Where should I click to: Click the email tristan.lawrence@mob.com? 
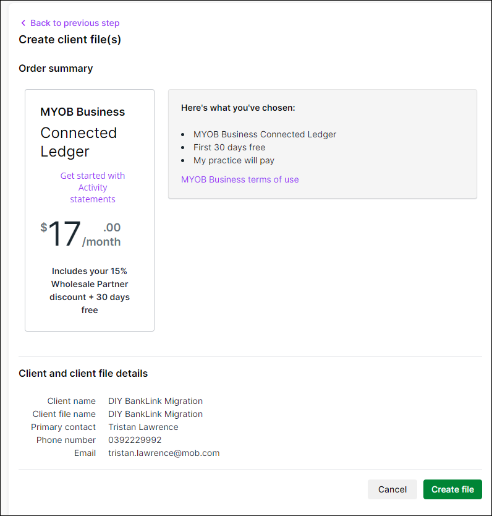pos(164,453)
